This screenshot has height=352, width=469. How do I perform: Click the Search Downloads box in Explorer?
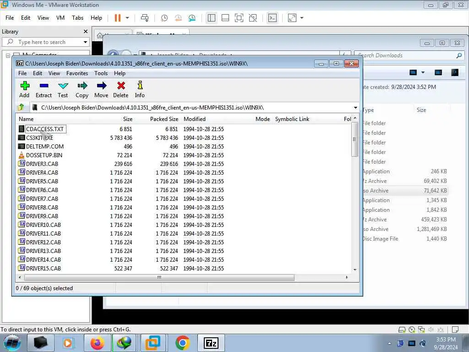pos(409,55)
